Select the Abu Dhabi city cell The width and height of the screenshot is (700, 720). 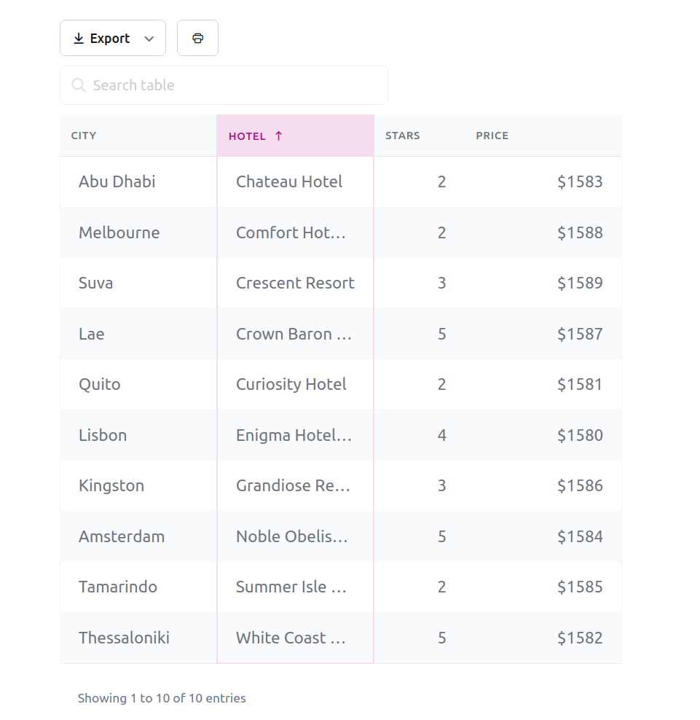[x=138, y=182]
